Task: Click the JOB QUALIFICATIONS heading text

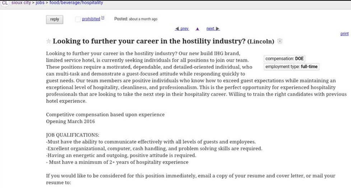Action: 72,135
